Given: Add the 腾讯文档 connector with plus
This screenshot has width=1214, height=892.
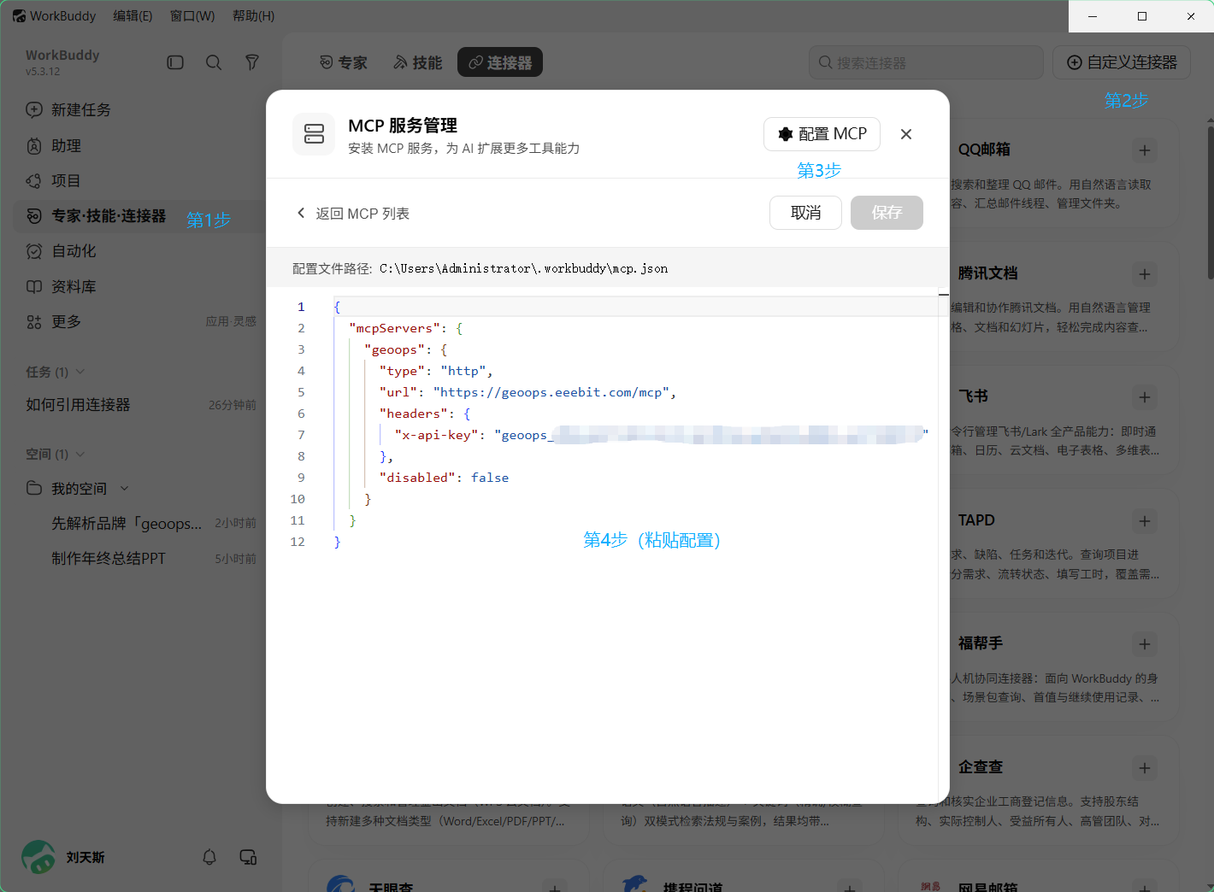Looking at the screenshot, I should pyautogui.click(x=1144, y=274).
